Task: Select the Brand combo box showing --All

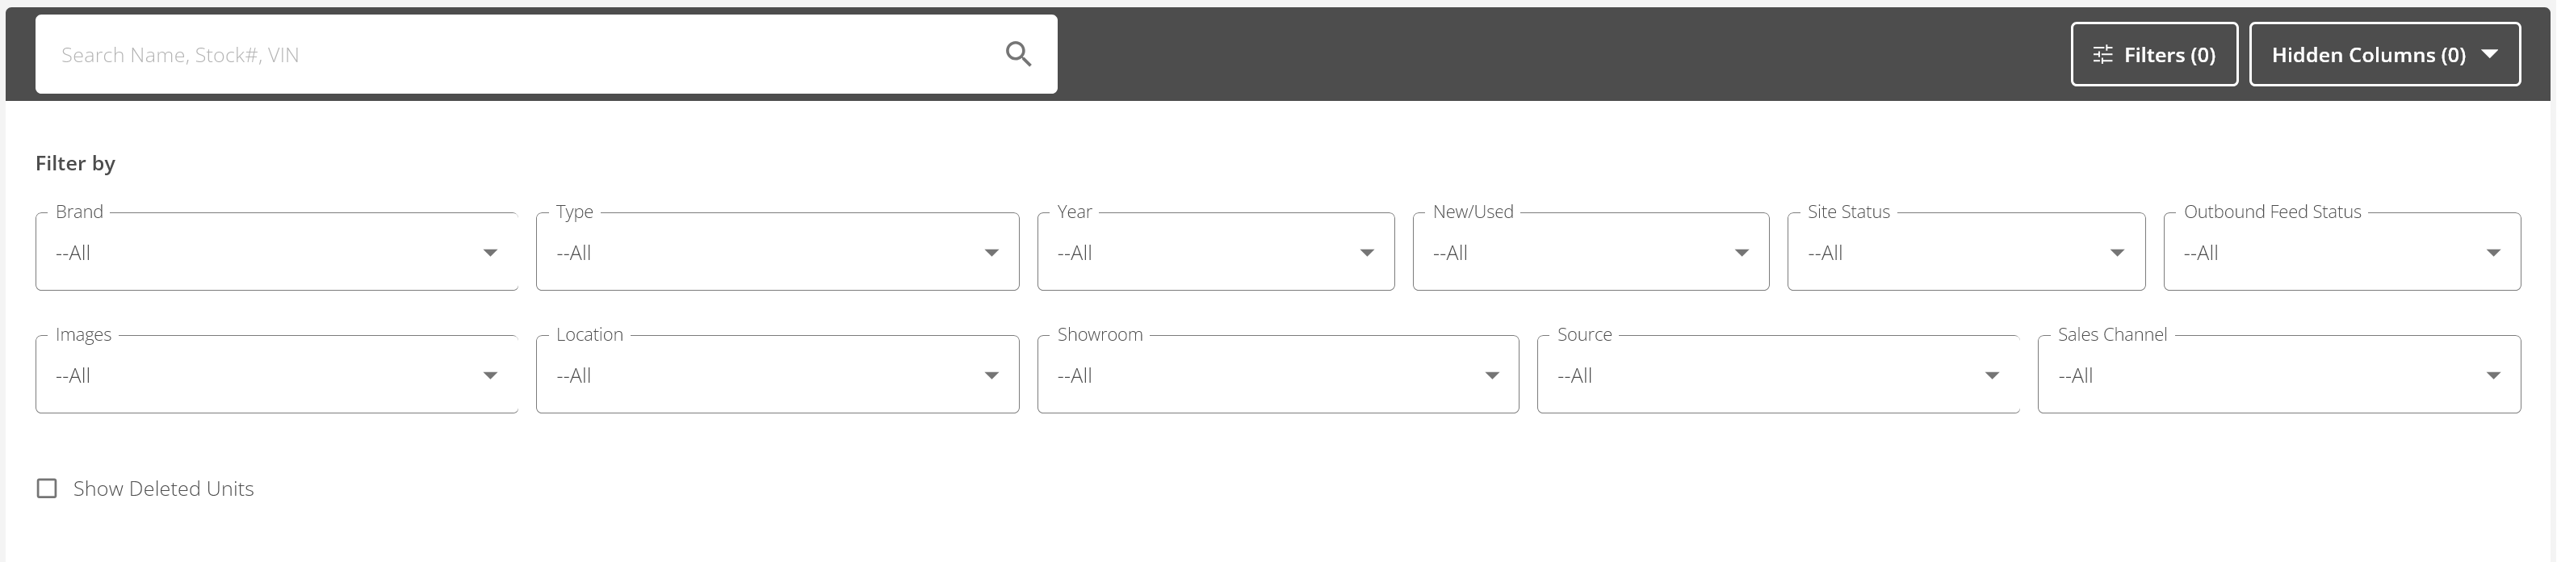Action: pos(277,251)
